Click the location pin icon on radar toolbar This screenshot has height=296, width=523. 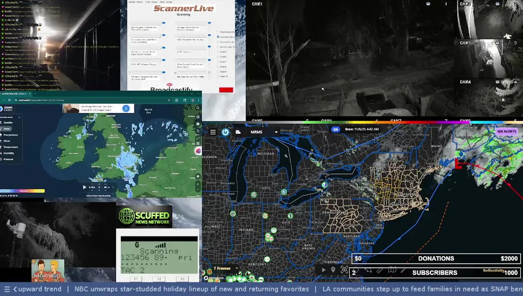(333, 270)
